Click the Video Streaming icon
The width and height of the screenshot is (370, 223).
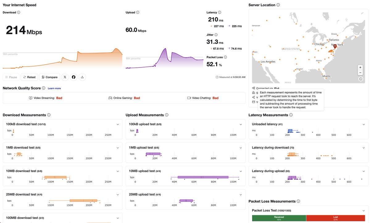click(31, 98)
